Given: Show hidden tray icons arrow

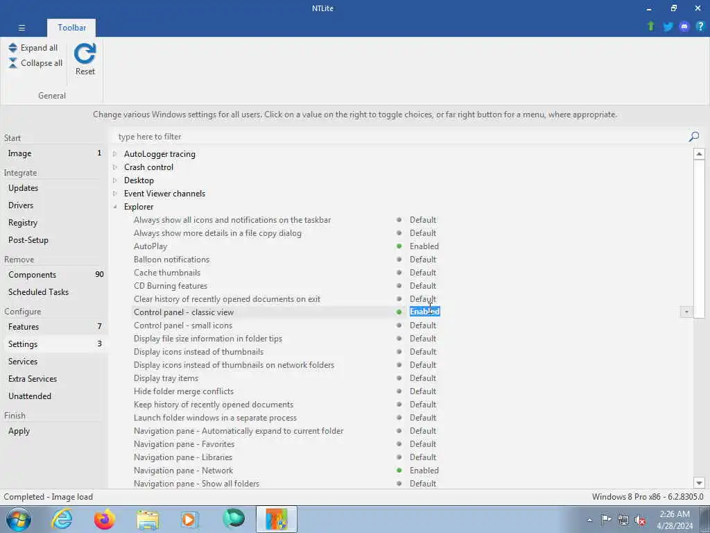Looking at the screenshot, I should 589,520.
